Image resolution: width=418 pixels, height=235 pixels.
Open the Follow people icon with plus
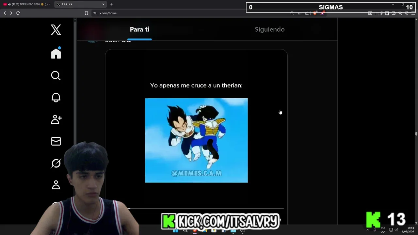click(x=56, y=119)
